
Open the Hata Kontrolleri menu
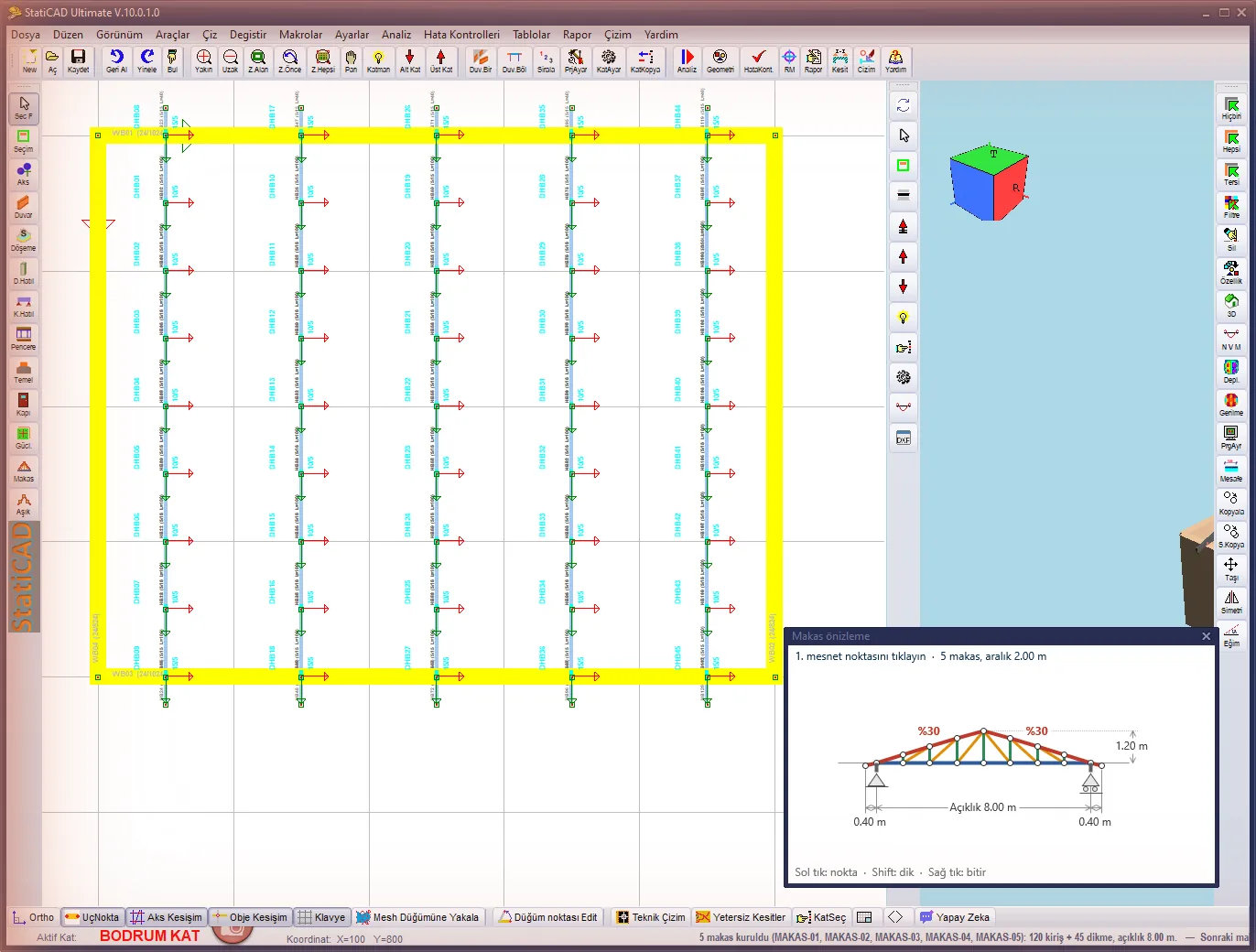(461, 35)
